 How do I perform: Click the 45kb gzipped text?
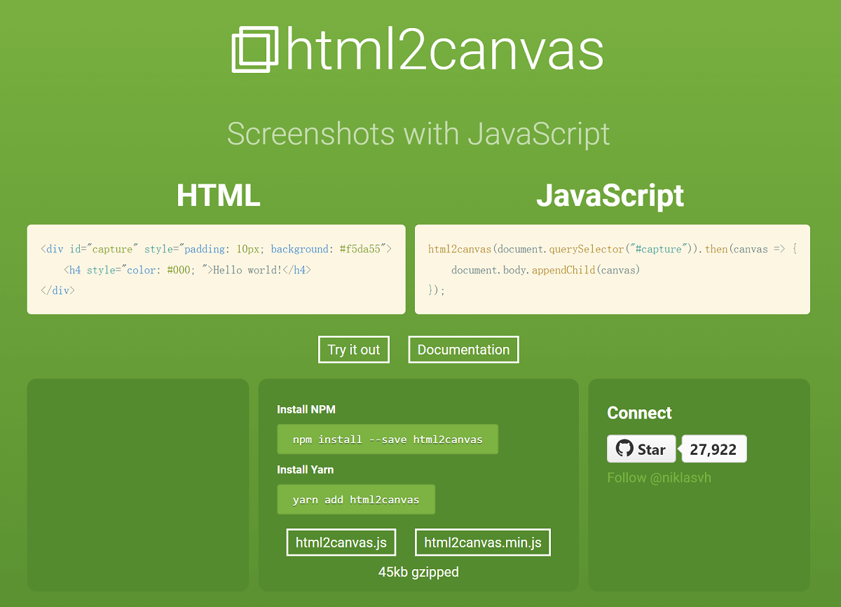(418, 572)
